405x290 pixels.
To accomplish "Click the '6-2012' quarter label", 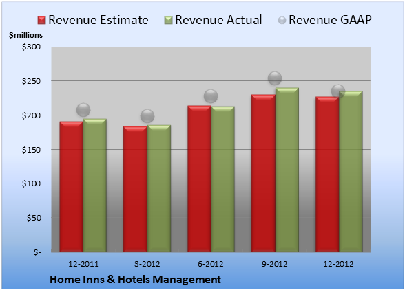I will coord(211,264).
